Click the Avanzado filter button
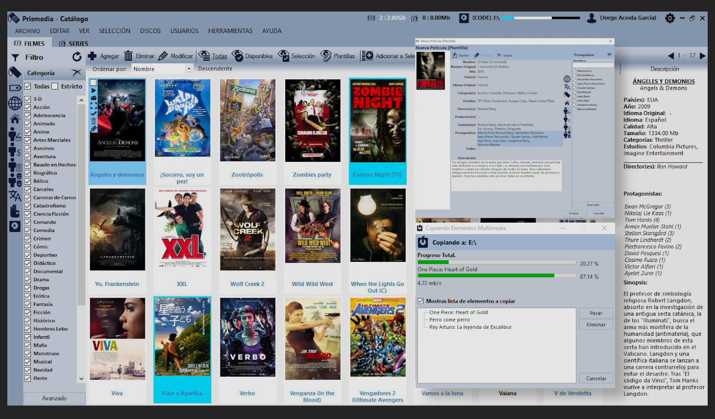715x419 pixels. (x=54, y=398)
